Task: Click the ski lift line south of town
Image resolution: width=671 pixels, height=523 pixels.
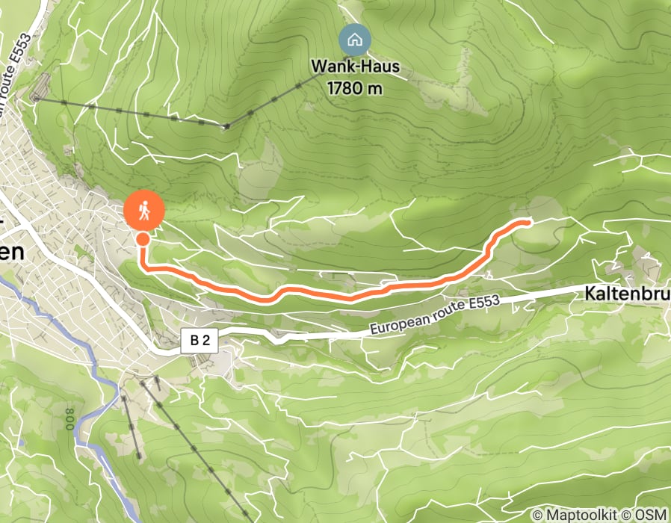Action: coord(194,448)
